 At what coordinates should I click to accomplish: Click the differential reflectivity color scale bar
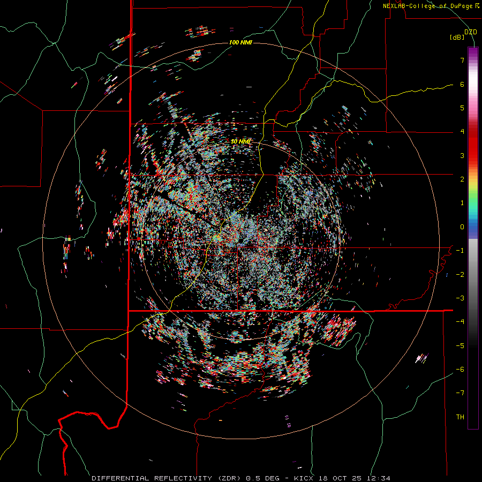point(473,238)
